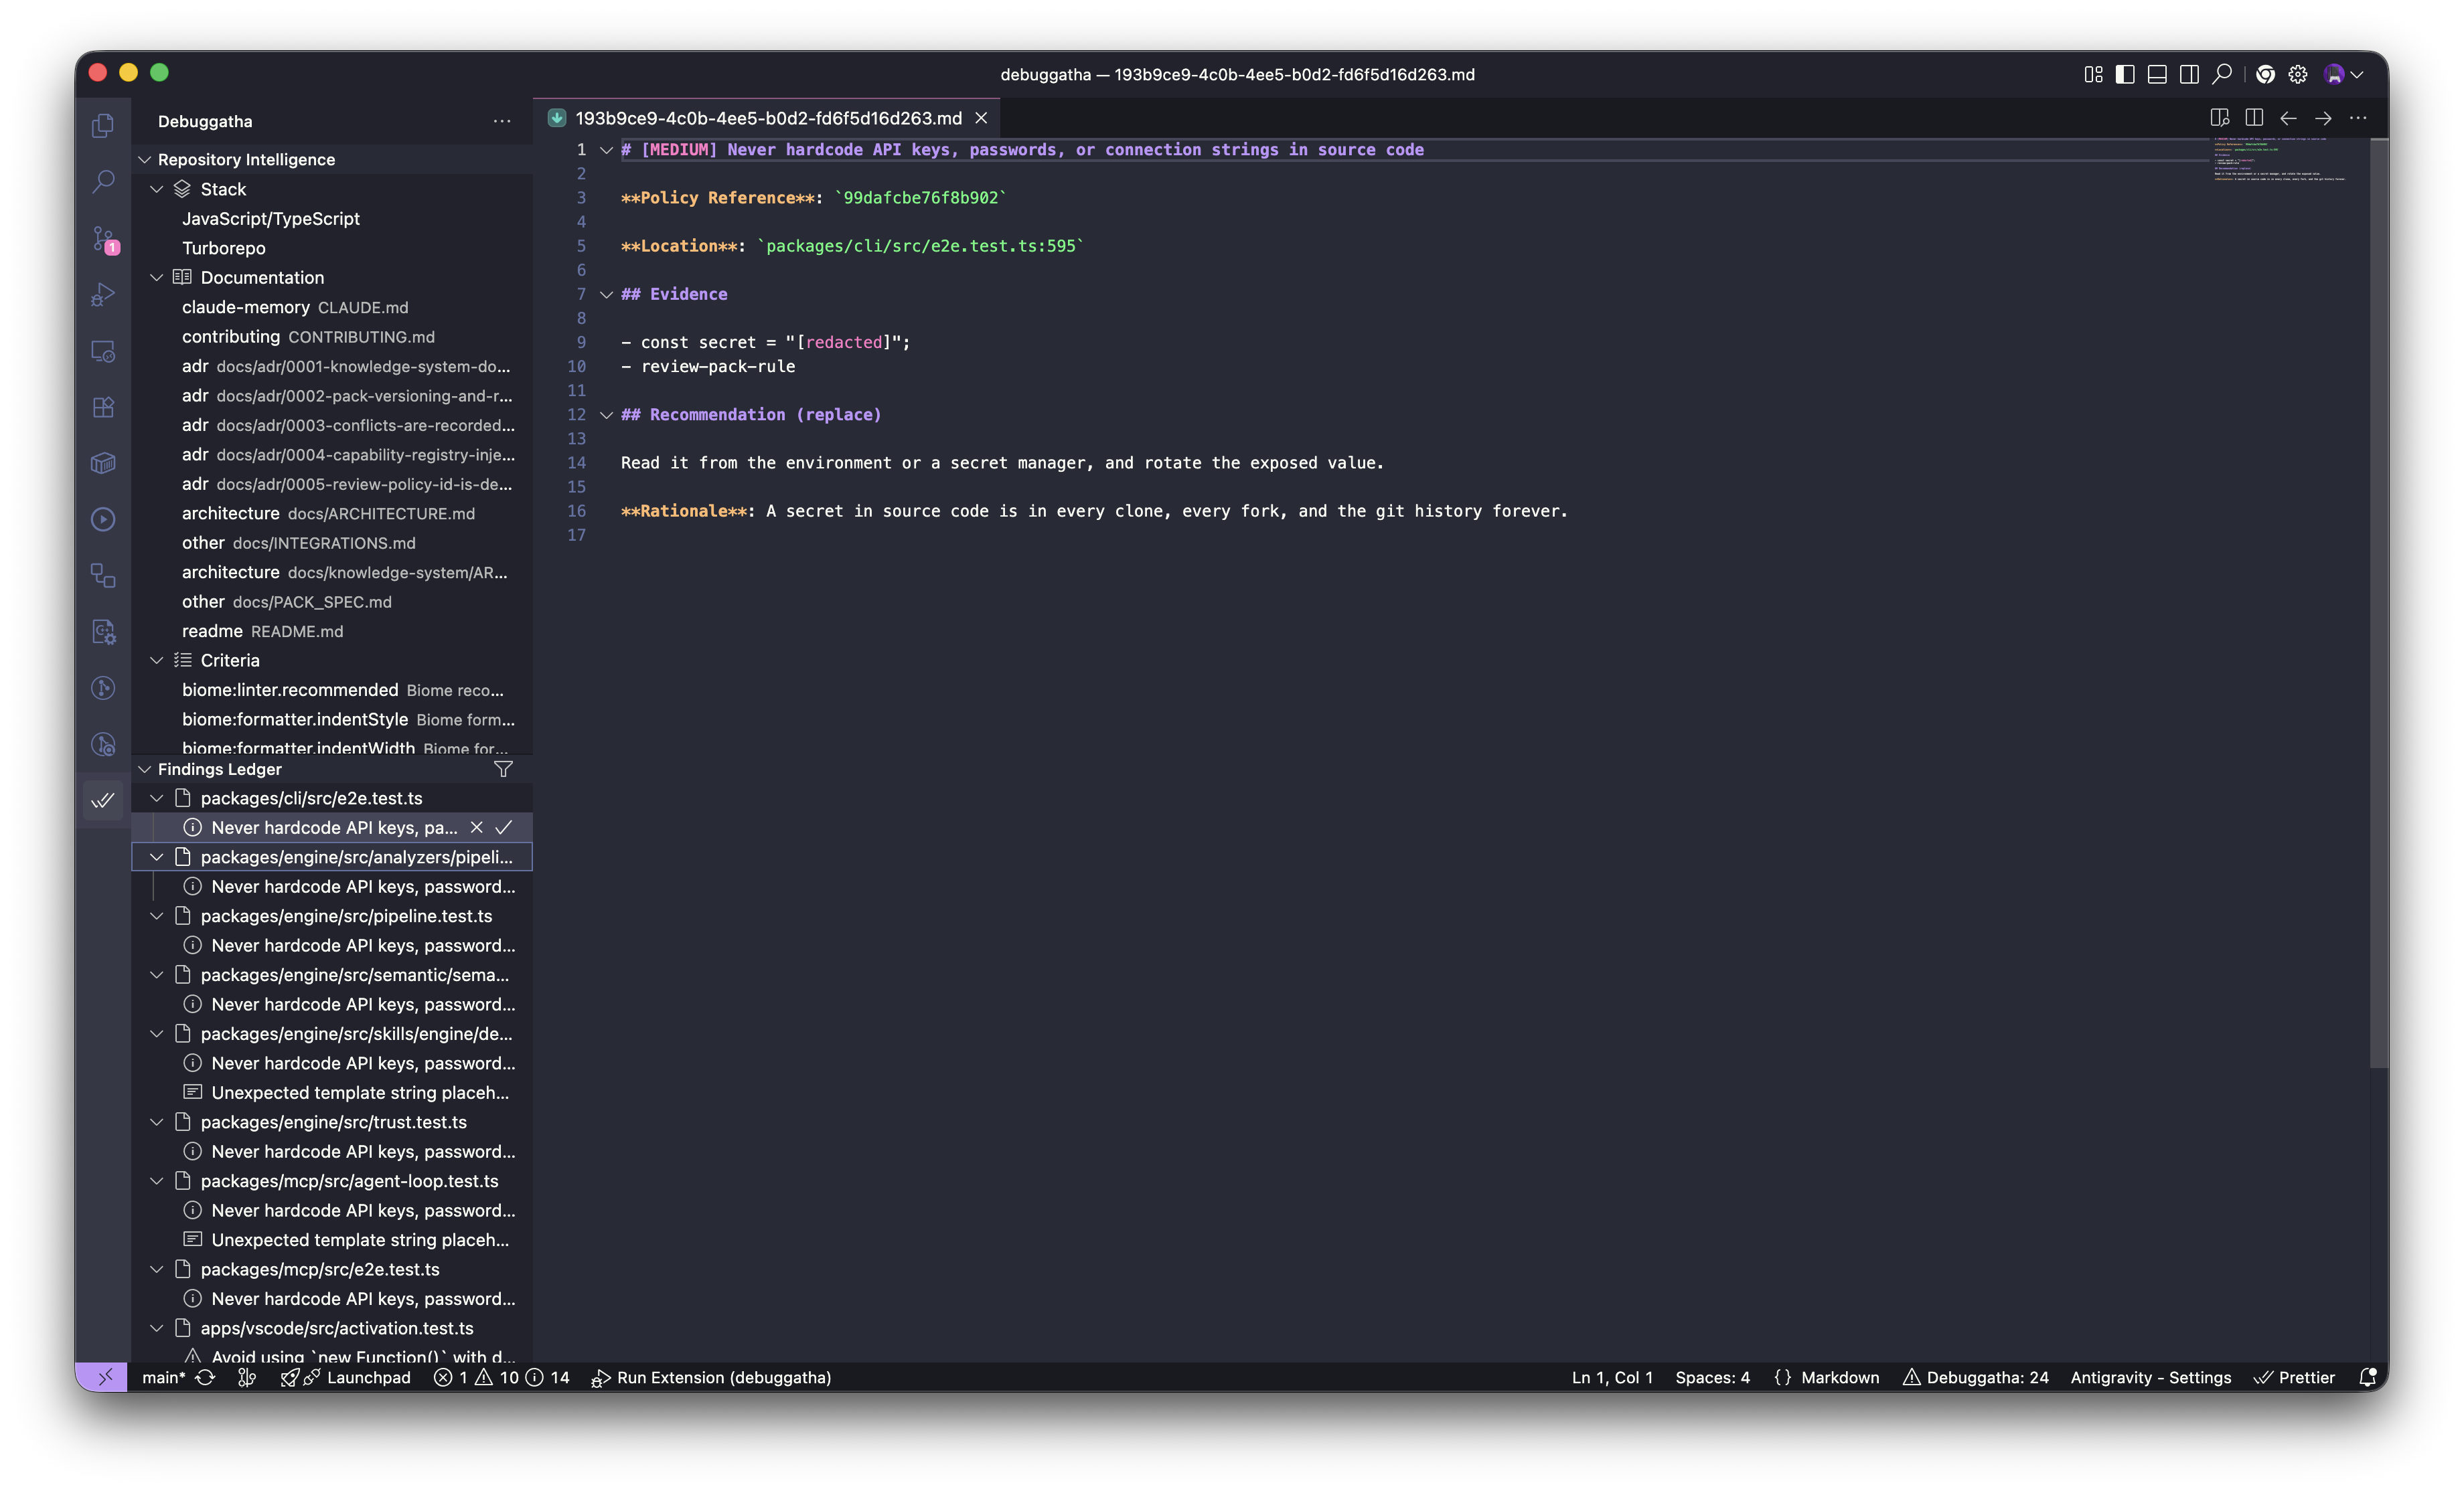Toggle the secondary sidebar visibility
This screenshot has height=1491, width=2464.
click(x=2189, y=74)
